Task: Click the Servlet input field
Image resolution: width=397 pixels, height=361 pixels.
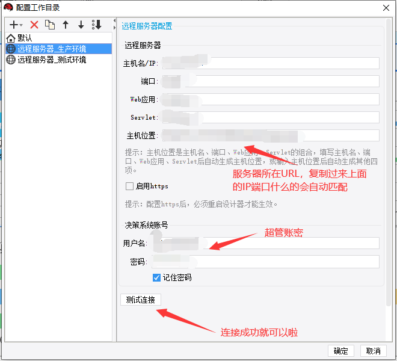Action: tap(271, 117)
